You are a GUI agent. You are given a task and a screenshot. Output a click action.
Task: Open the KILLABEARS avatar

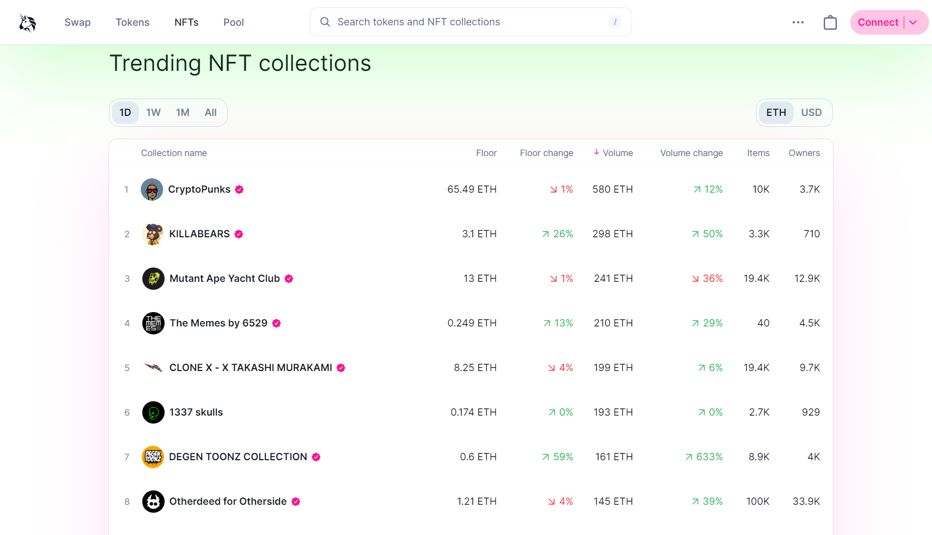pos(153,234)
